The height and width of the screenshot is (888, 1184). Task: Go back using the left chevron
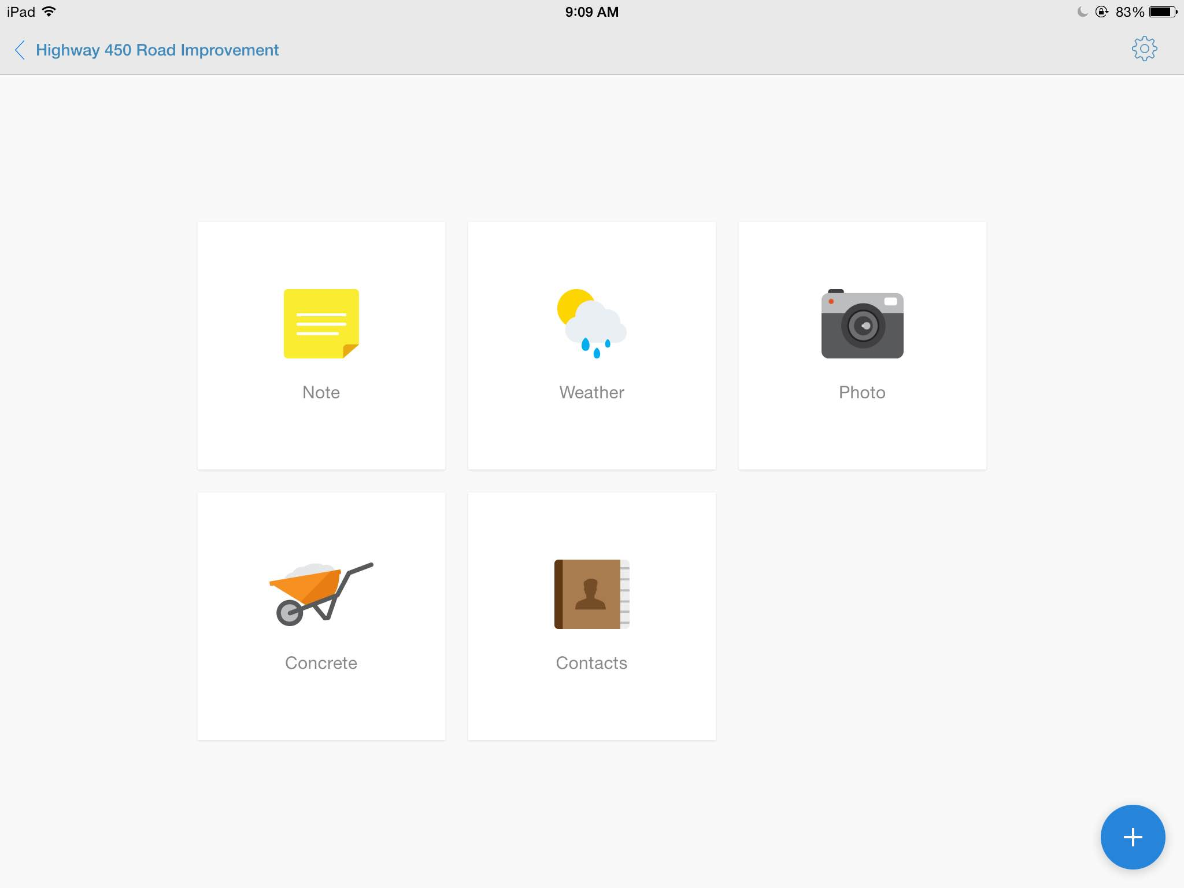pos(20,50)
